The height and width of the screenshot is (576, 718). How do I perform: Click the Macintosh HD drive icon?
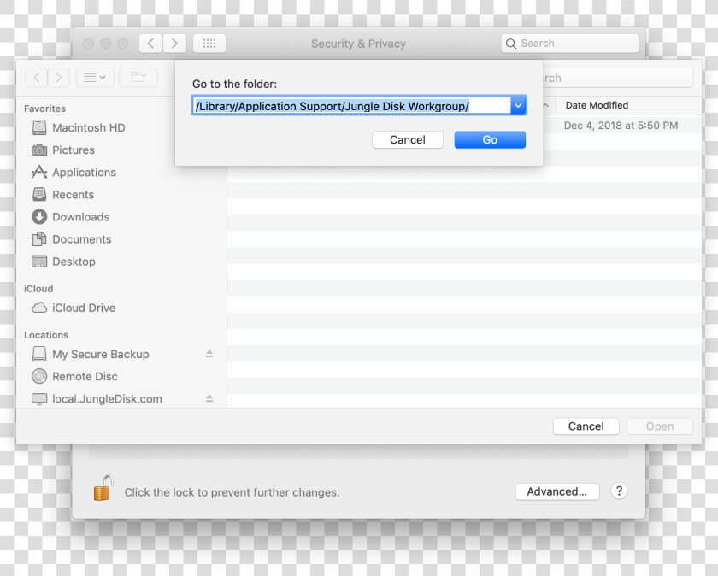point(39,127)
